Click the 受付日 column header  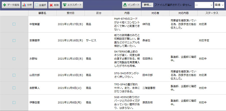tap(71, 13)
